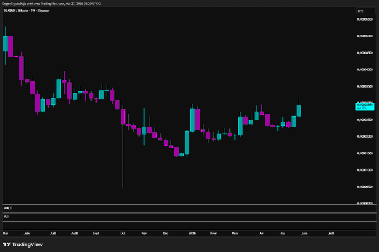
Task: Click the RENDER / Bitcoin symbol title
Action: point(27,11)
